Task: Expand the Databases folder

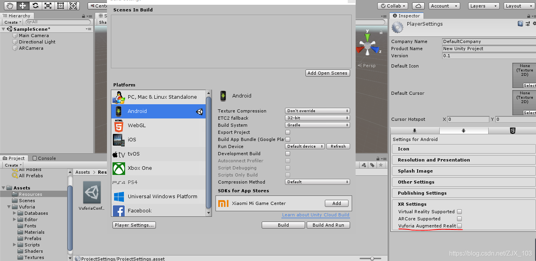Action: pyautogui.click(x=15, y=213)
